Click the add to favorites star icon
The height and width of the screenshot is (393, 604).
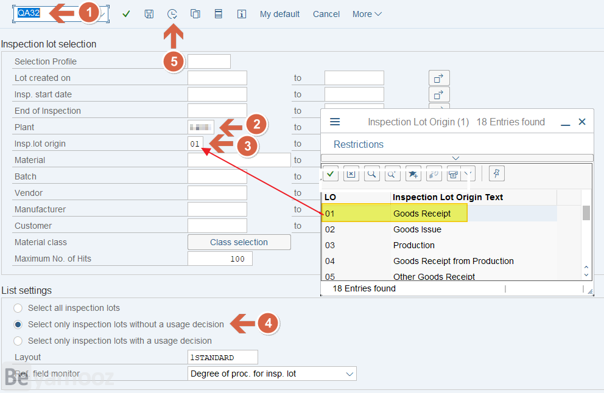click(413, 174)
